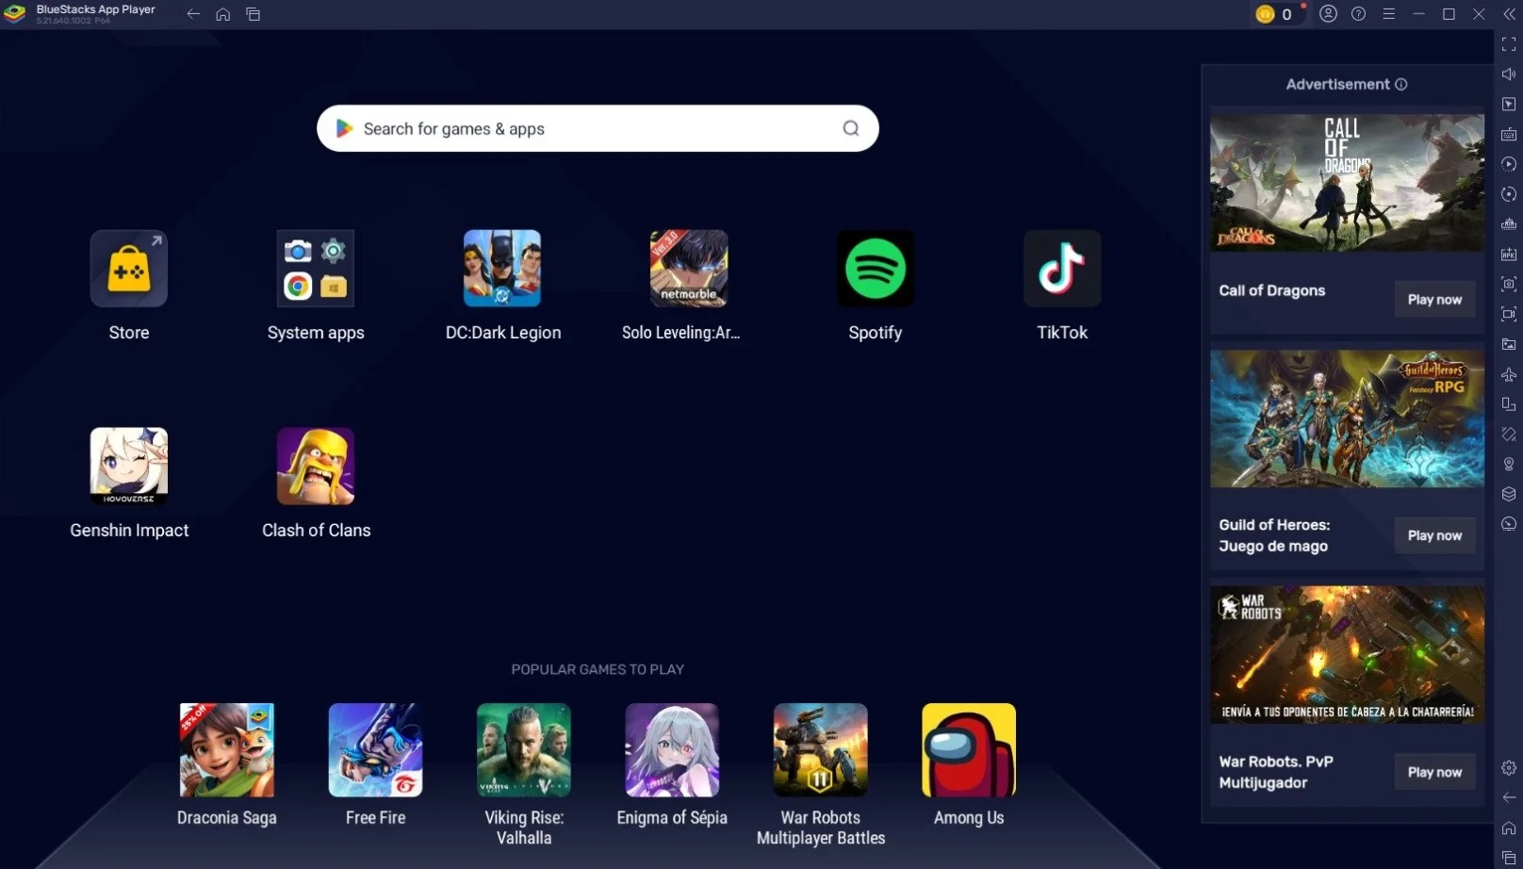Launch DC:Dark Legion

(502, 269)
